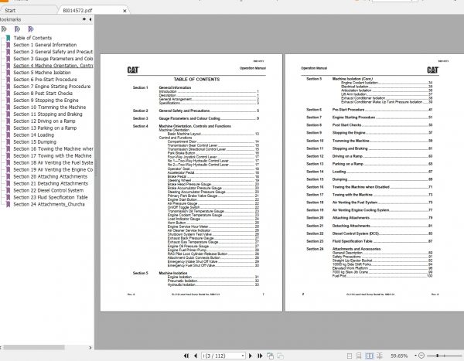The height and width of the screenshot is (361, 464).
Task: Click the bookmarks horizontal scrollbar
Action: 34,347
